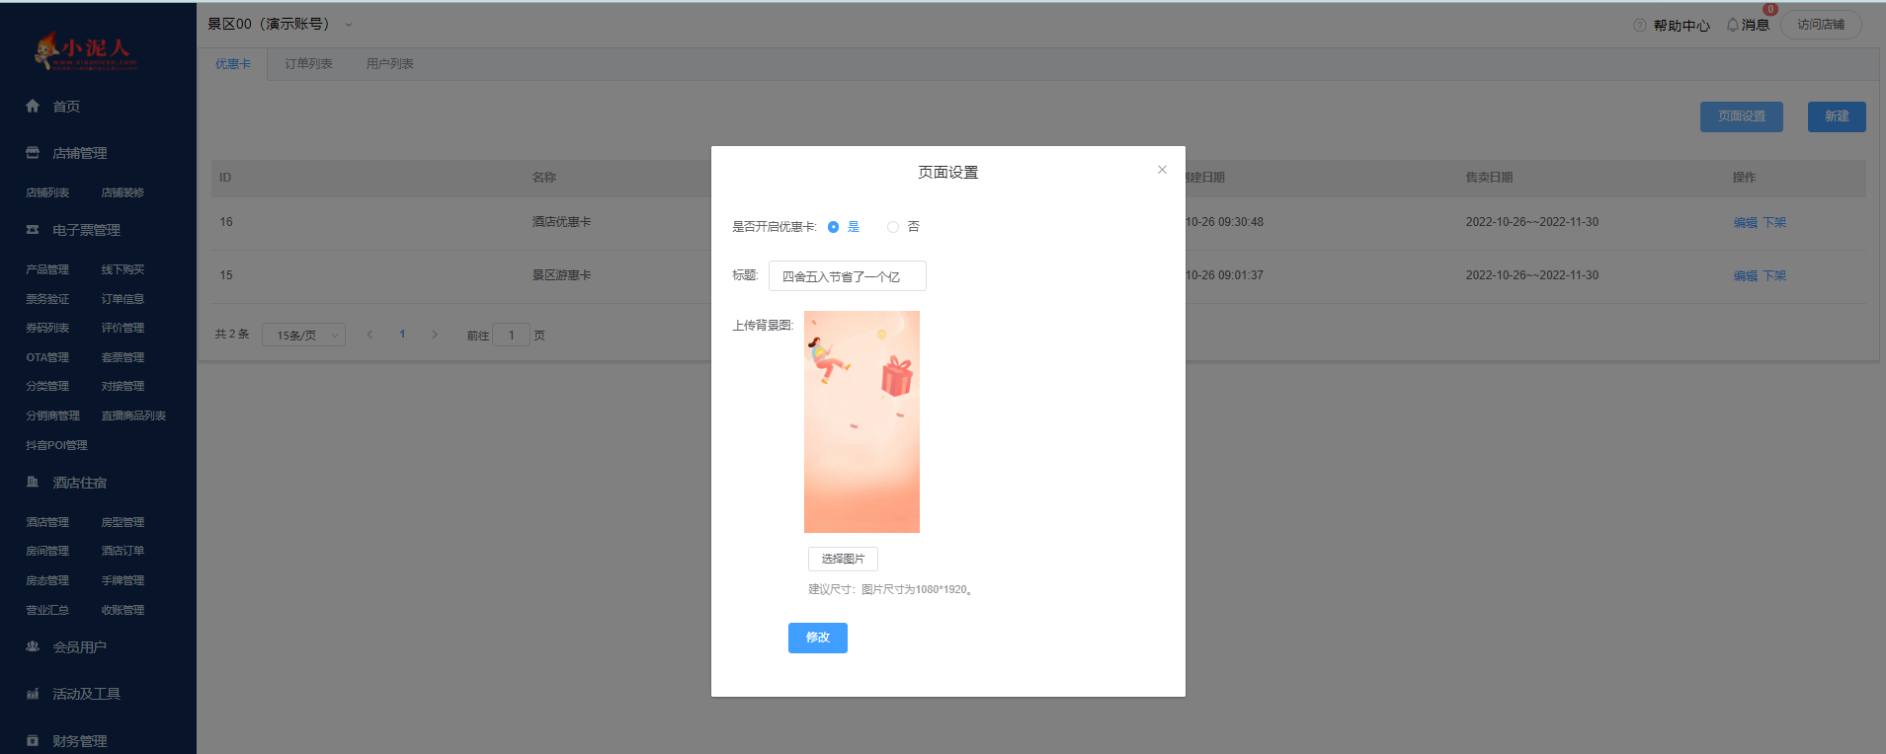This screenshot has width=1886, height=754.
Task: Click the 修改 submit button
Action: point(817,638)
